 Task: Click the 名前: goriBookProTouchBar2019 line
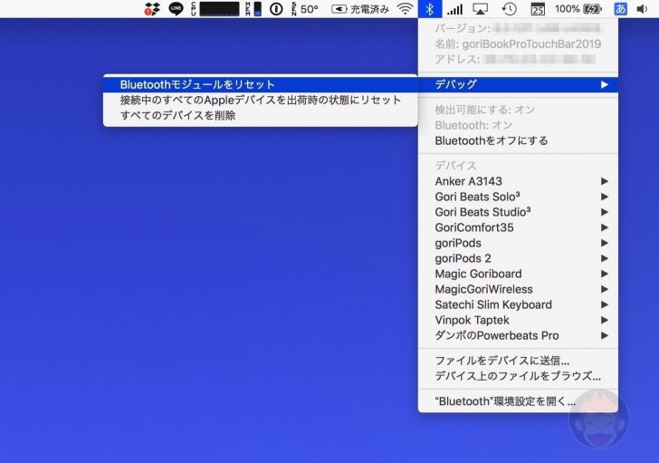point(518,43)
